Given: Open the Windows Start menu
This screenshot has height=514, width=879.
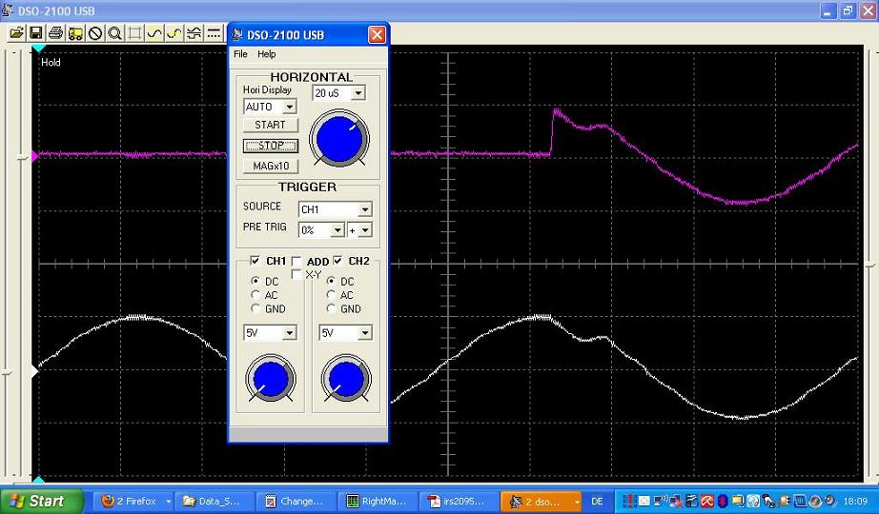Looking at the screenshot, I should tap(42, 501).
